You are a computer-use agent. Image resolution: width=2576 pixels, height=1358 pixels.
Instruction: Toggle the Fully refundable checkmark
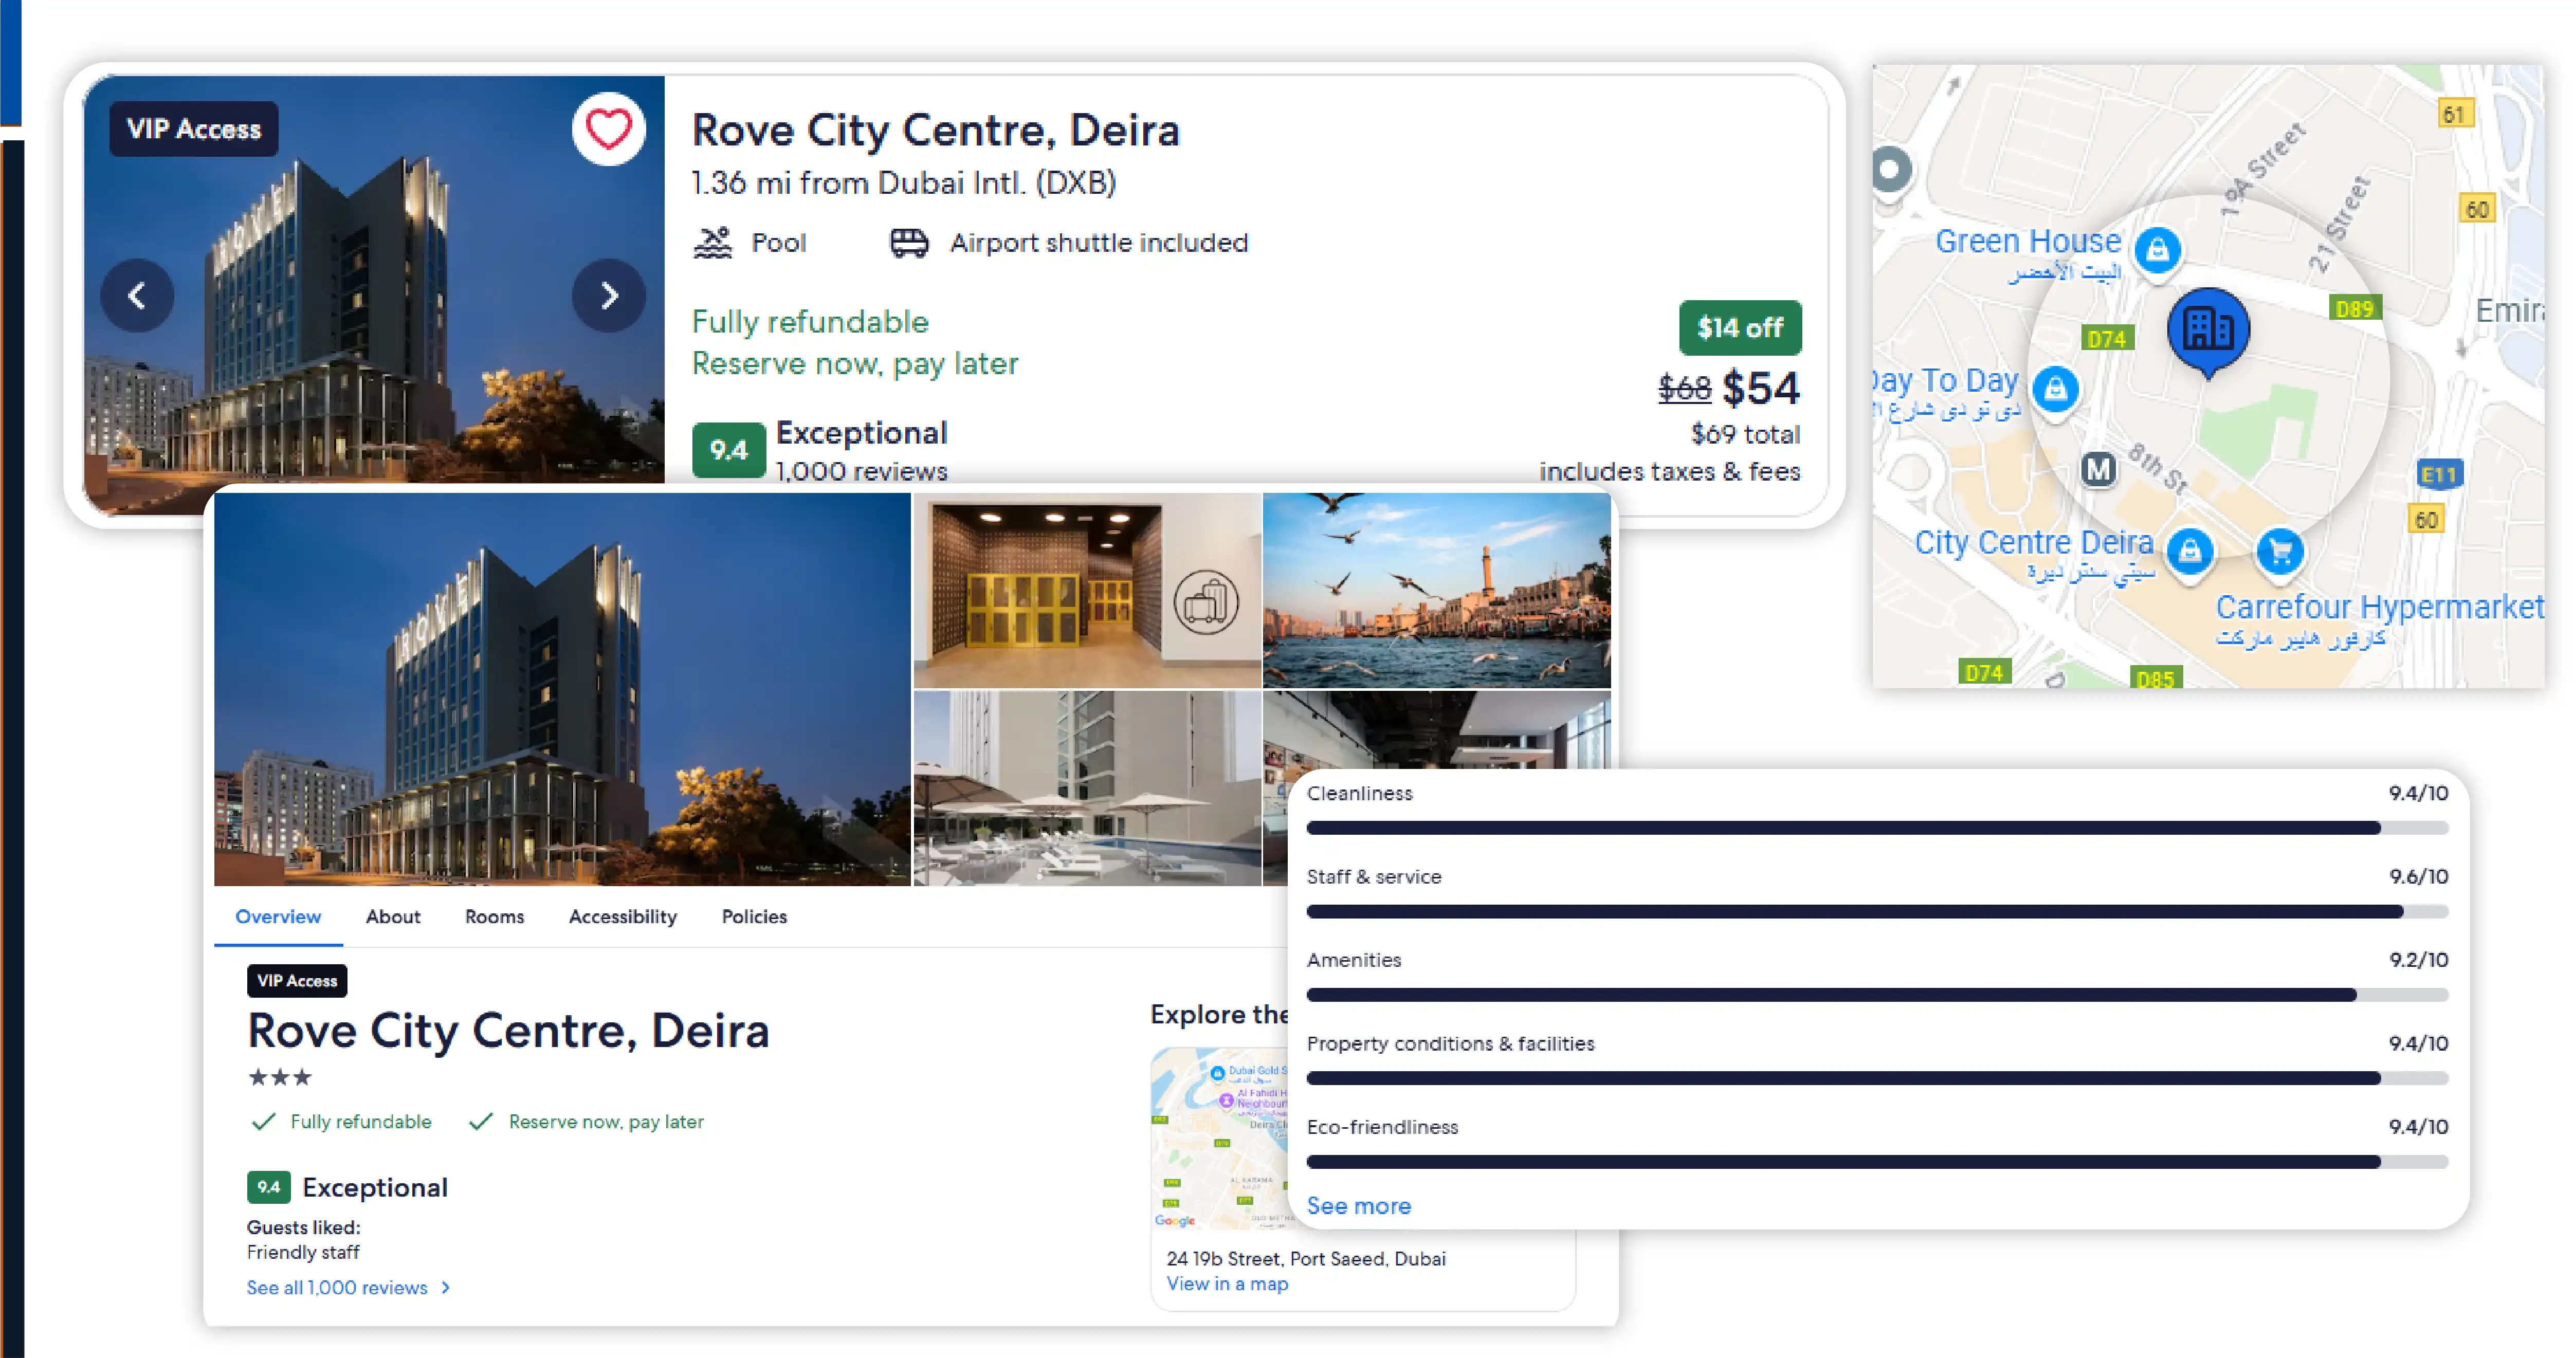[259, 1121]
